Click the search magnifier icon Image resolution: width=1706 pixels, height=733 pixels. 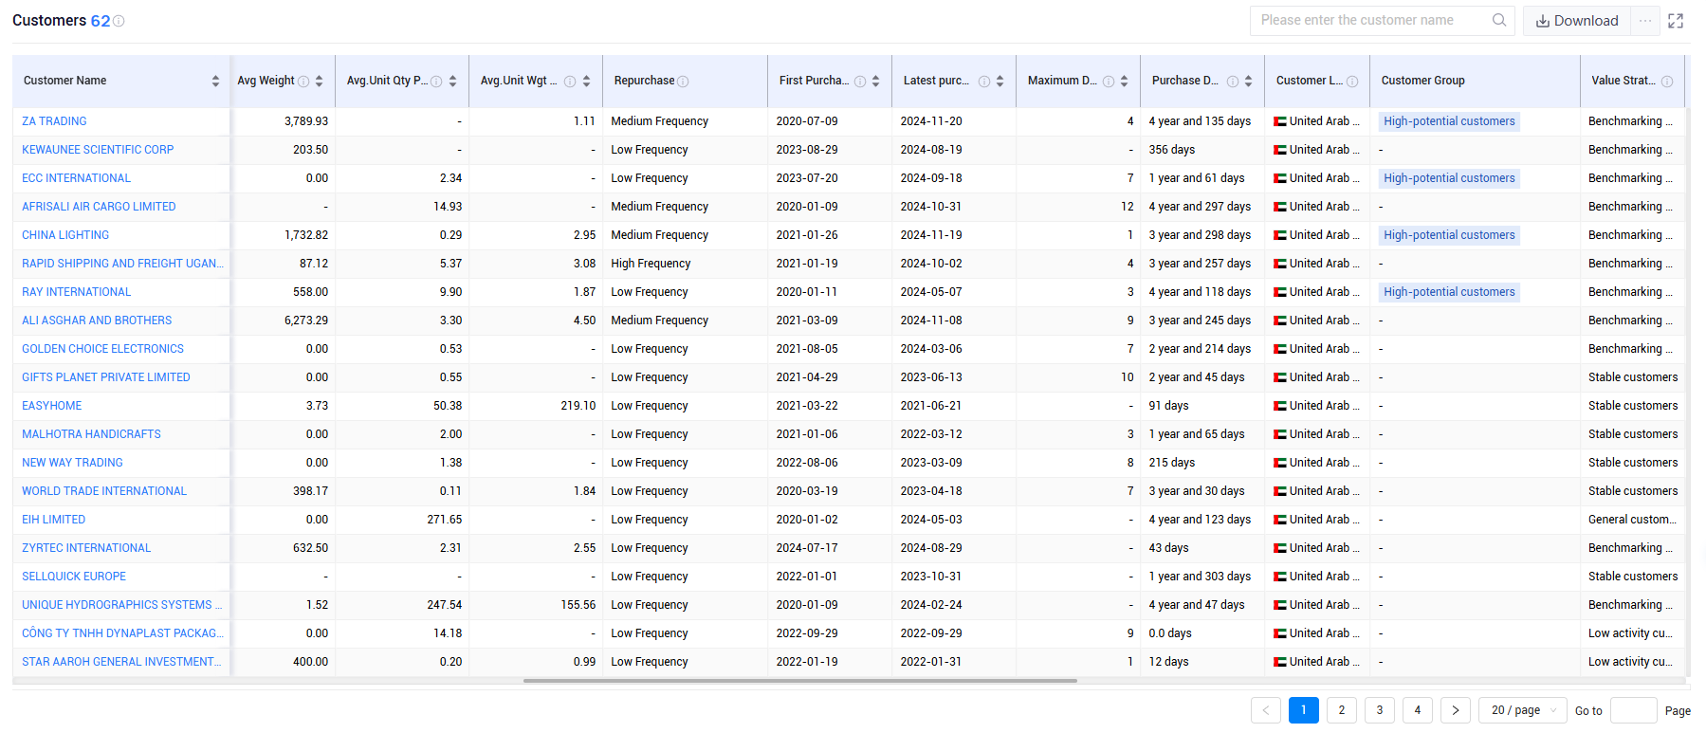point(1499,20)
